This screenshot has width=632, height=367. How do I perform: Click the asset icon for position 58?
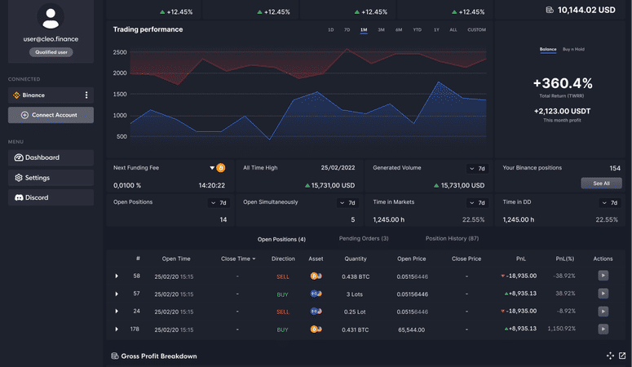coord(316,276)
